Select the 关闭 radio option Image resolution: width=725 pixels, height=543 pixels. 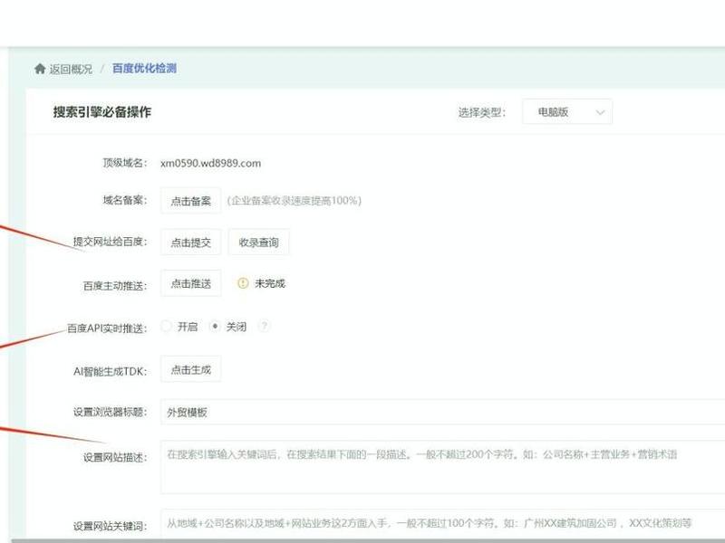pyautogui.click(x=215, y=326)
